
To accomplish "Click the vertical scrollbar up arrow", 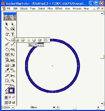I will point(102,13).
